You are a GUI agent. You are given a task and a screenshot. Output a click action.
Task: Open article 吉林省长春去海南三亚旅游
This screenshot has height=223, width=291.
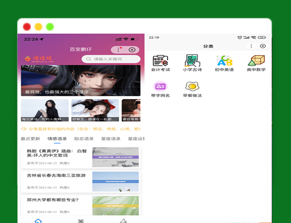point(56,175)
